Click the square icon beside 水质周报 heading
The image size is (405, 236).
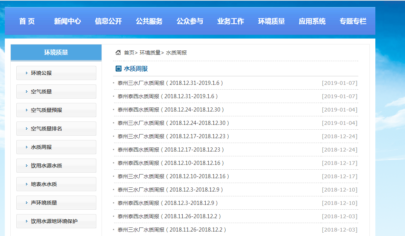coord(118,69)
